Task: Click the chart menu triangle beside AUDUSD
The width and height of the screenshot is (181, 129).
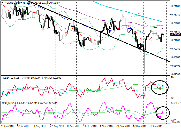Action: tap(2, 2)
